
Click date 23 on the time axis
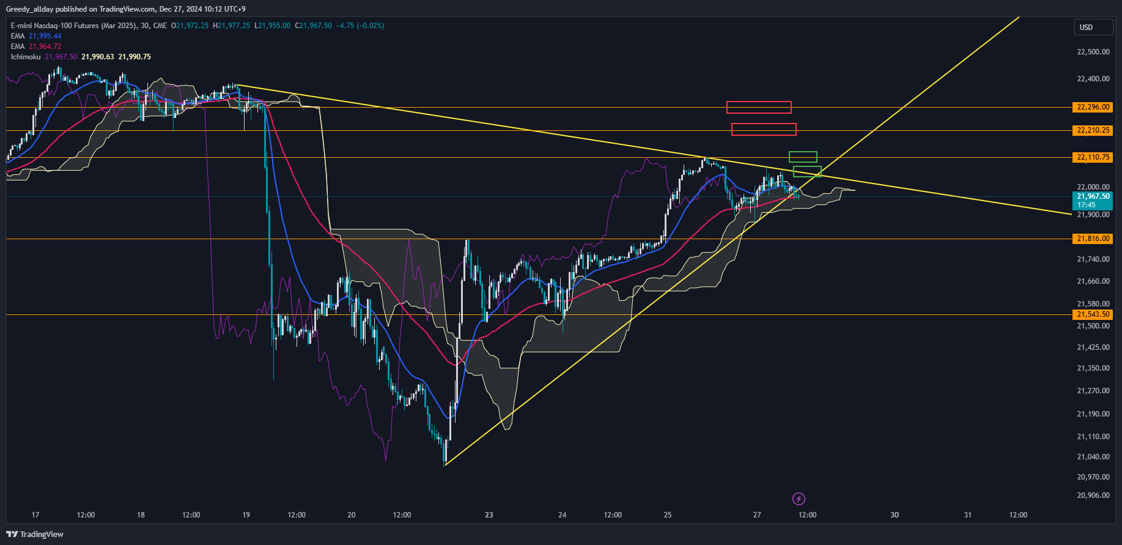click(x=489, y=515)
